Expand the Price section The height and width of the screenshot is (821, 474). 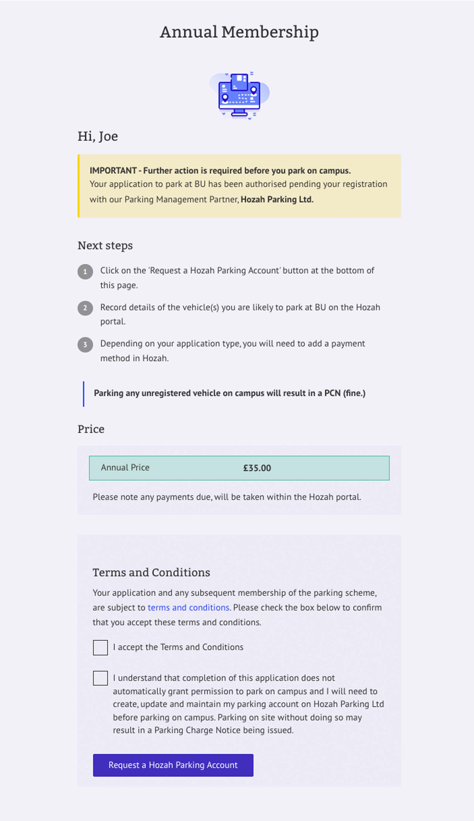click(x=90, y=429)
